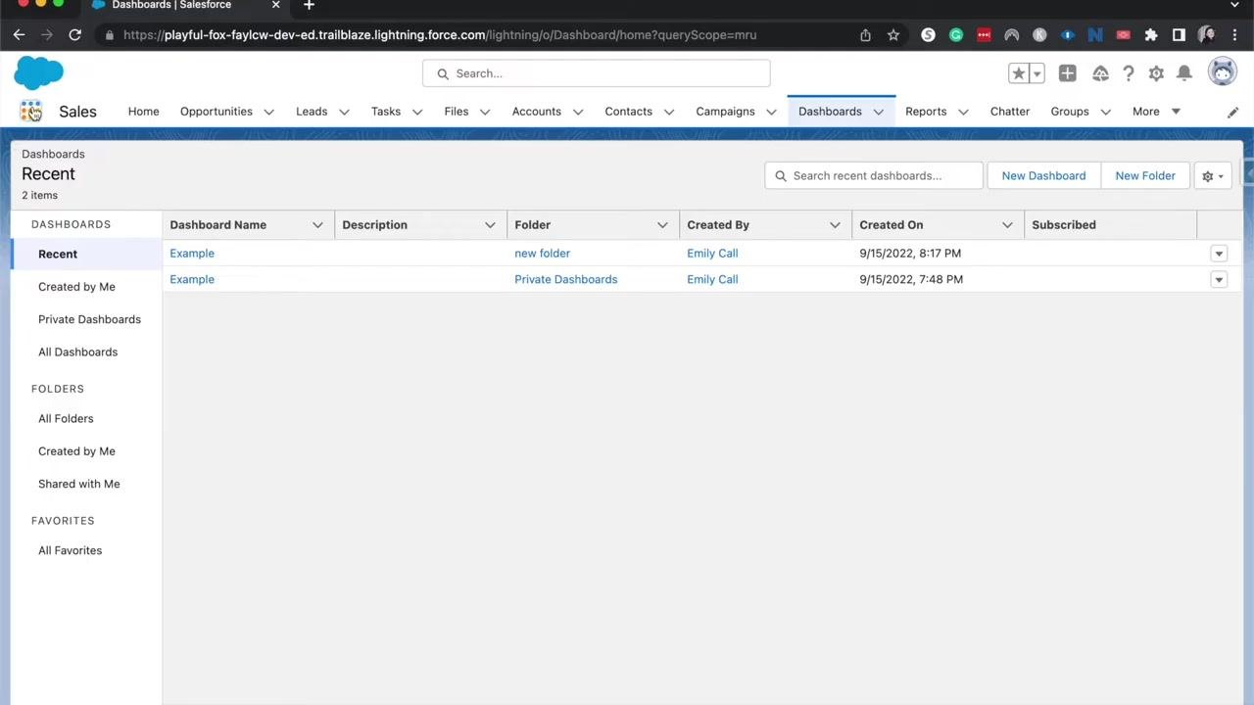Image resolution: width=1254 pixels, height=705 pixels.
Task: Select Shared with Me folders
Action: point(78,484)
